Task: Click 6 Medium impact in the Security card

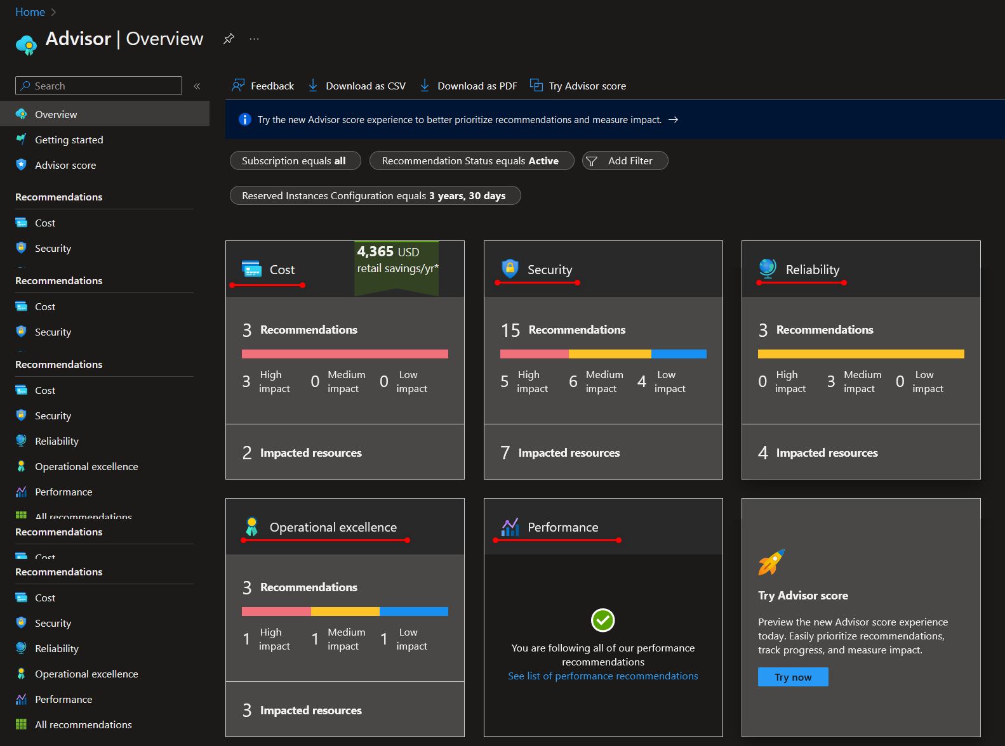Action: pos(596,381)
